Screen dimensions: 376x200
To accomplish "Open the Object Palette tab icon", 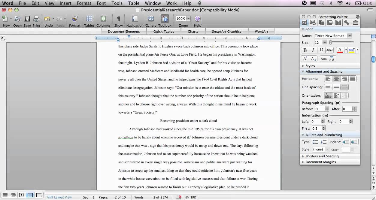I will [313, 23].
